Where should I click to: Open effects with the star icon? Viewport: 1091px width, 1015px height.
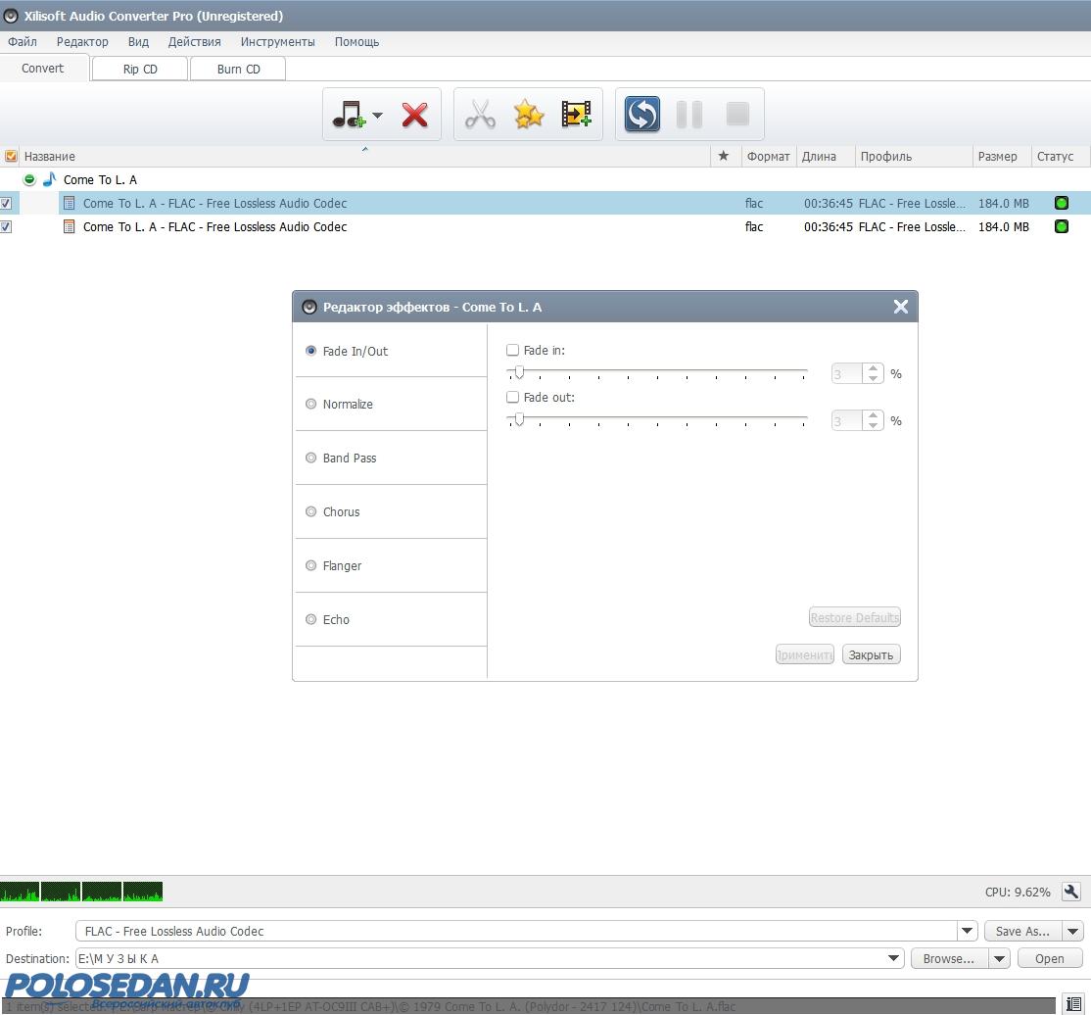(529, 115)
